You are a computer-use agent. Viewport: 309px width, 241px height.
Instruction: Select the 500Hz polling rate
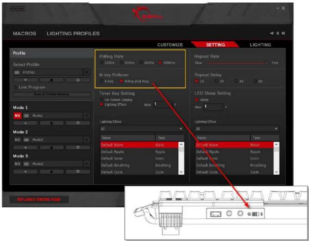click(141, 63)
